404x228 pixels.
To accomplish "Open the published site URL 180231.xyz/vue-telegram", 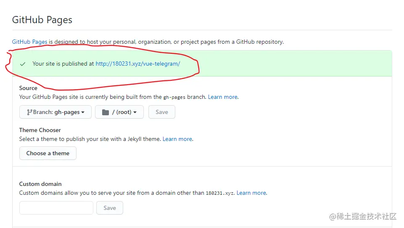I will click(x=138, y=64).
